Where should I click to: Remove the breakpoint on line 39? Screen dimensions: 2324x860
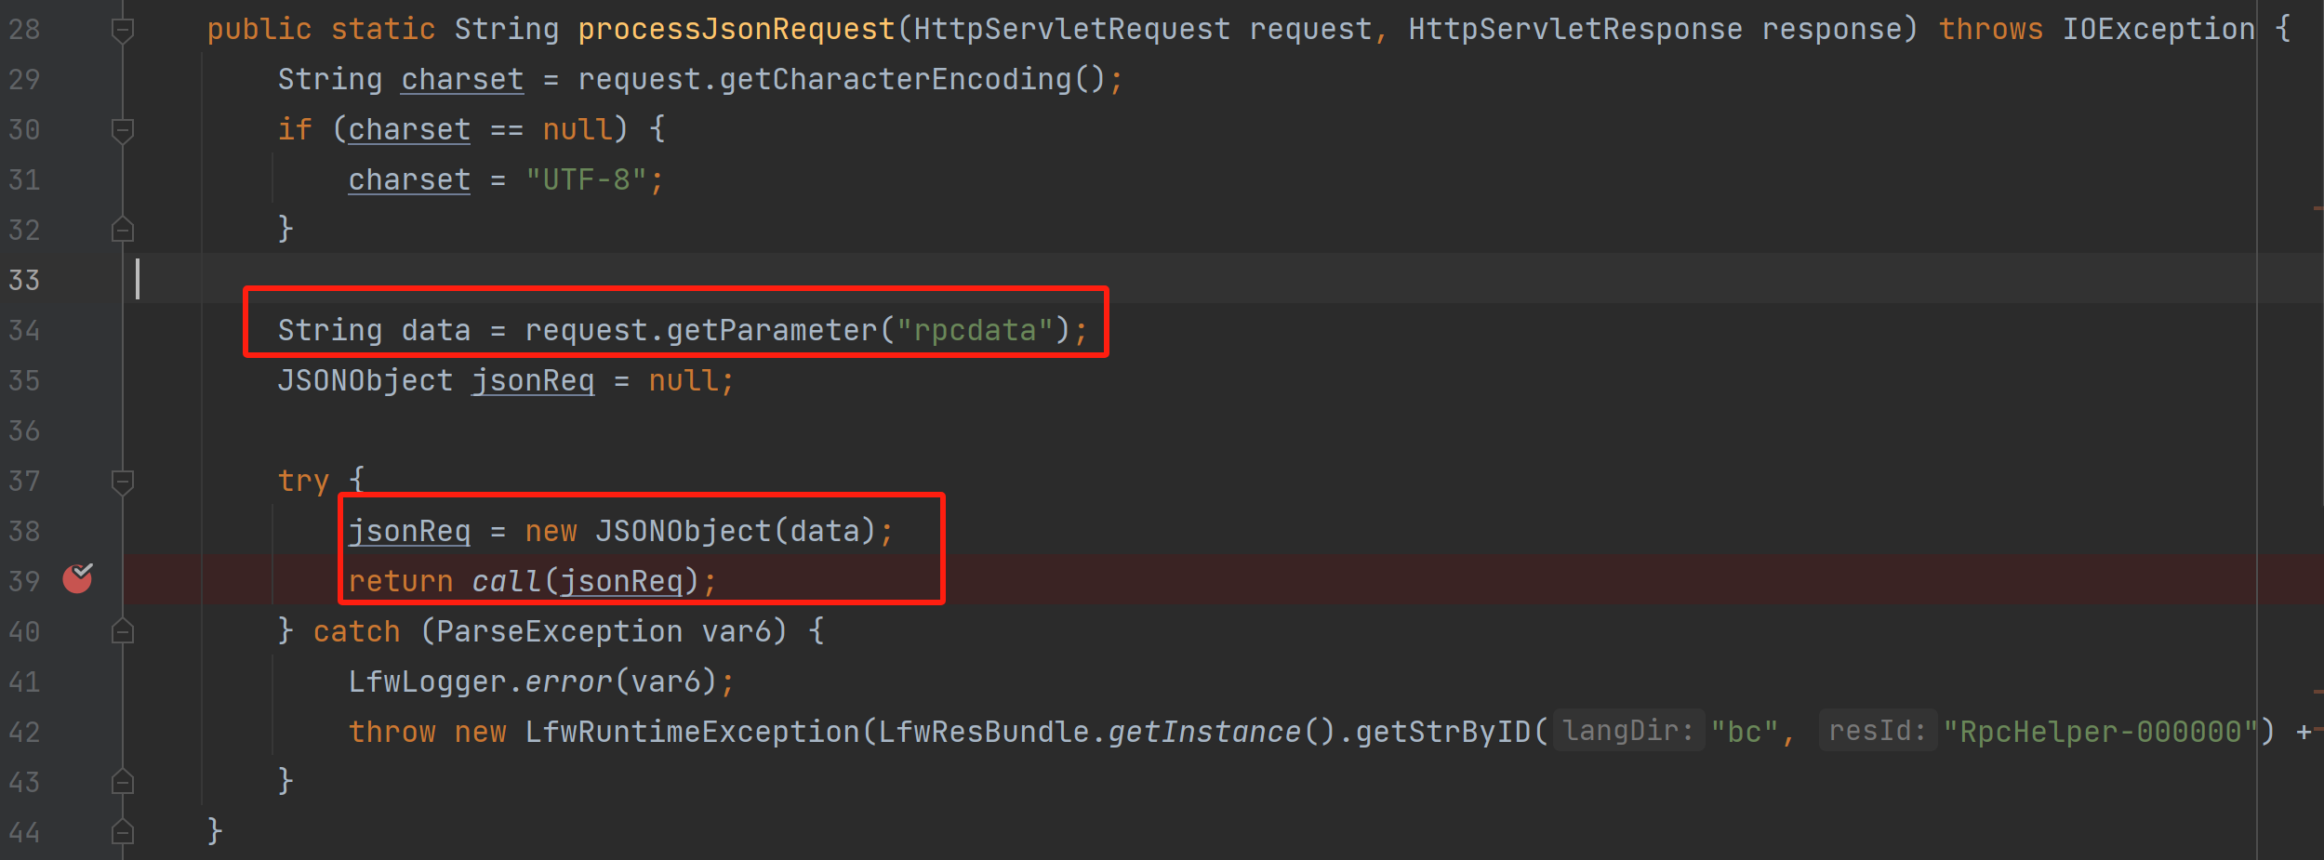77,578
